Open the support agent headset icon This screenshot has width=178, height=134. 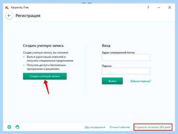(17, 127)
